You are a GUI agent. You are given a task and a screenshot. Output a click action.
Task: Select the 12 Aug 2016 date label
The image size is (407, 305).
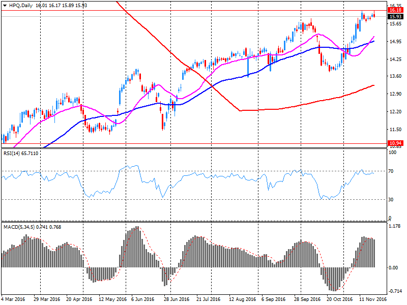[243, 299]
